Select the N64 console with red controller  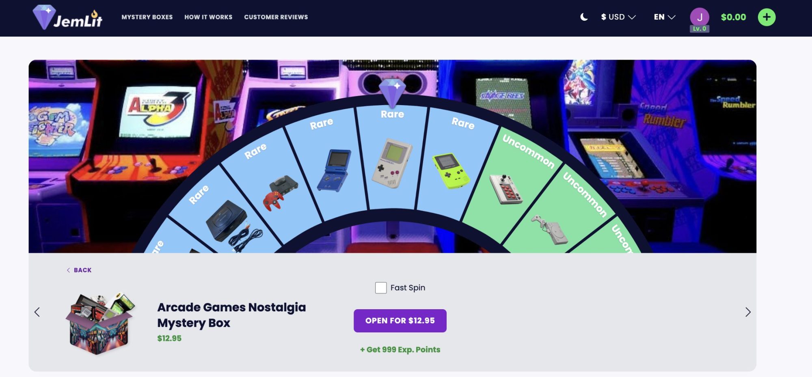click(281, 193)
